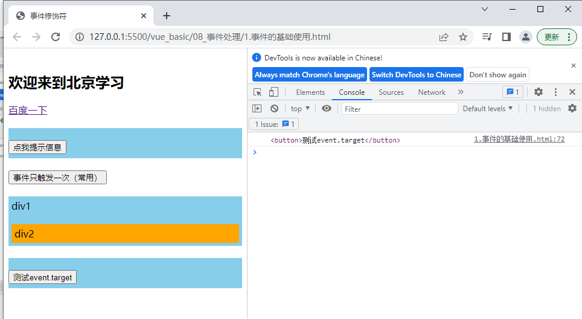Open DevTools settings gear
This screenshot has height=319, width=582.
[539, 92]
